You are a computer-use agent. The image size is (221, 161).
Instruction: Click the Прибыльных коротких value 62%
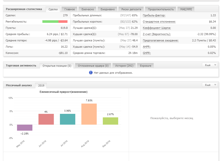[x=135, y=22]
